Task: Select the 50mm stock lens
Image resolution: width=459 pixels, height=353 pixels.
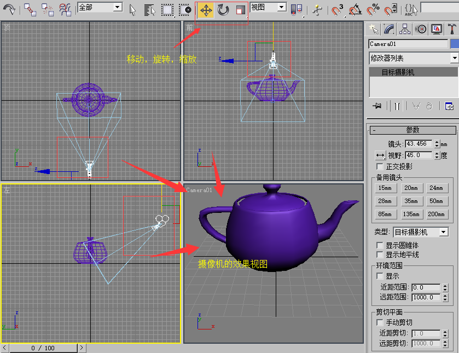Action: (437, 201)
